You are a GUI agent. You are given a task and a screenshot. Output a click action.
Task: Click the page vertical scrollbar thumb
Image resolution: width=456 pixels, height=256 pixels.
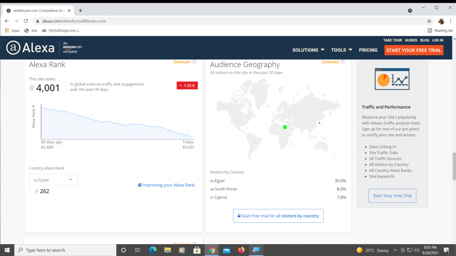[453, 166]
